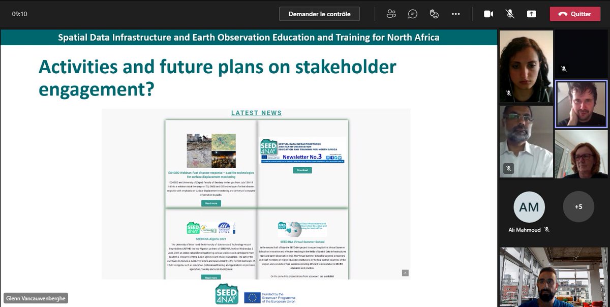Click the share content tray icon

(x=531, y=14)
